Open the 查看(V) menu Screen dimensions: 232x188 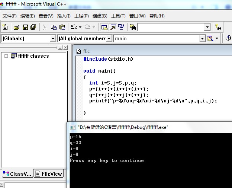coord(46,16)
